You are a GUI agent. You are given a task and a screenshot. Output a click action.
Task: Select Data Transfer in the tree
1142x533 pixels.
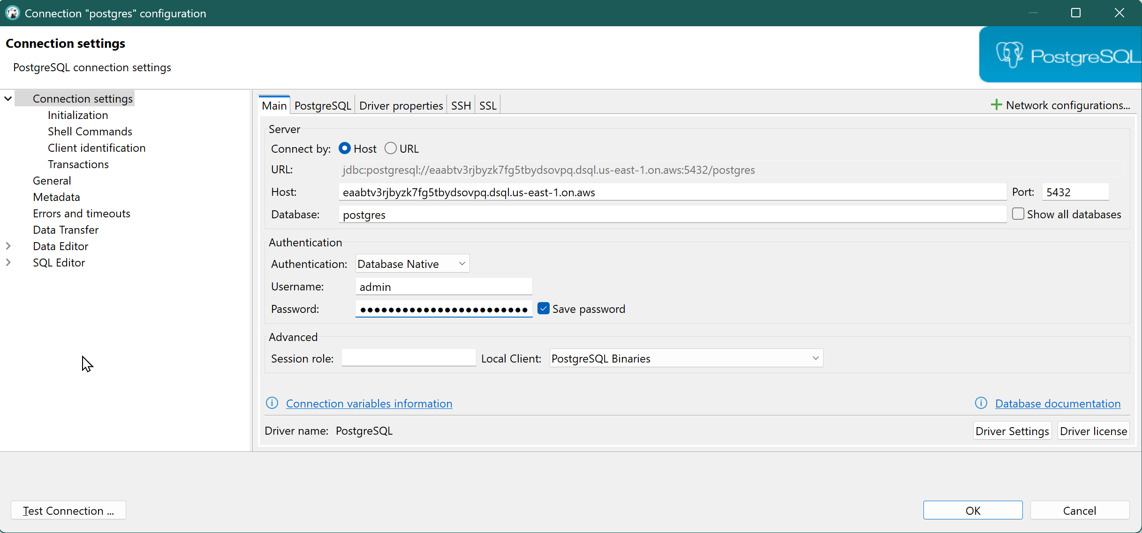(x=66, y=229)
